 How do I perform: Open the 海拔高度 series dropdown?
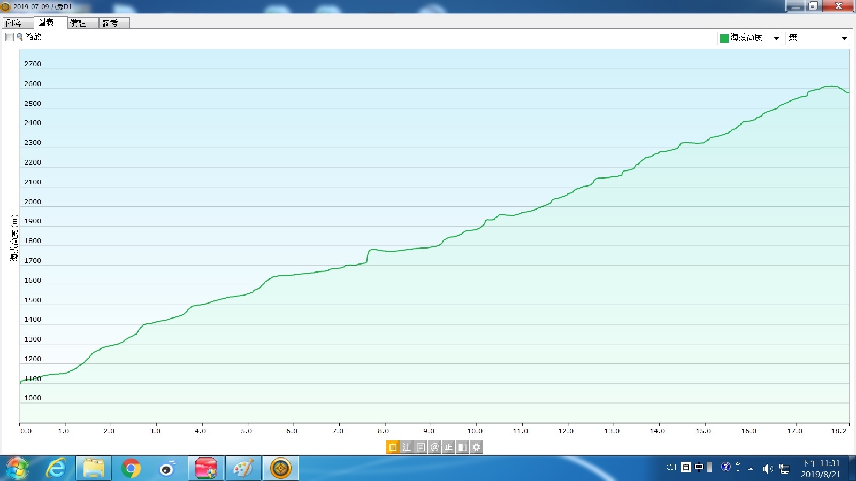750,38
